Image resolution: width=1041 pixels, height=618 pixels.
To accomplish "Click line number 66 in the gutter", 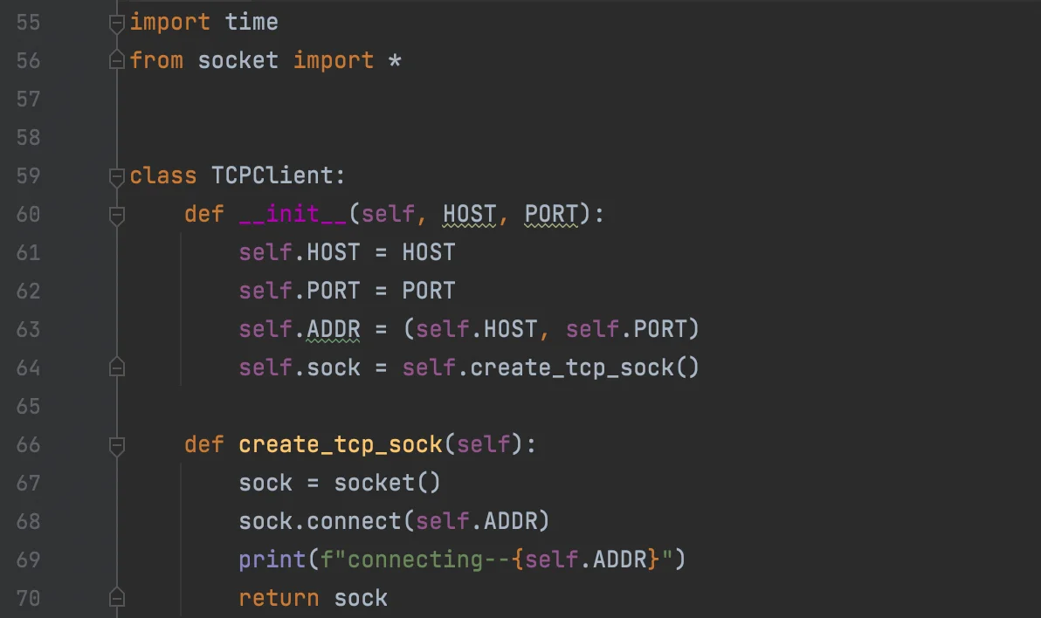I will 28,445.
